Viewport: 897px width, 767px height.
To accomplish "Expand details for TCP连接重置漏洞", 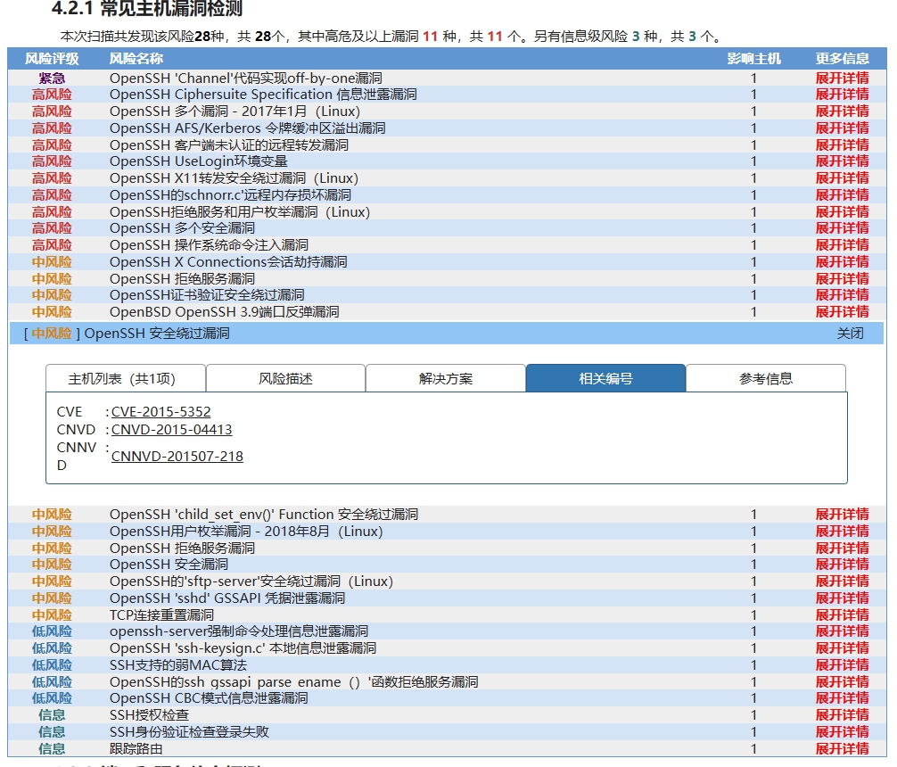I will point(842,614).
